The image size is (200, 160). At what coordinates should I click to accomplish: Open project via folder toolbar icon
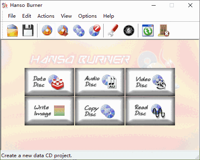coord(12,31)
